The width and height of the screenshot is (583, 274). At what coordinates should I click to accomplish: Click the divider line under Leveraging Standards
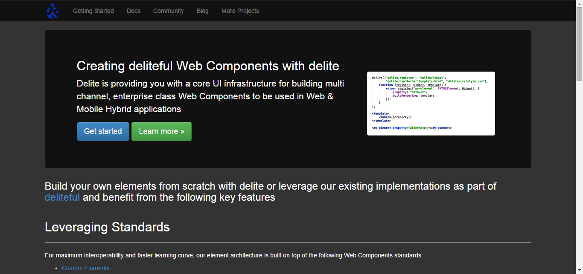click(x=288, y=242)
